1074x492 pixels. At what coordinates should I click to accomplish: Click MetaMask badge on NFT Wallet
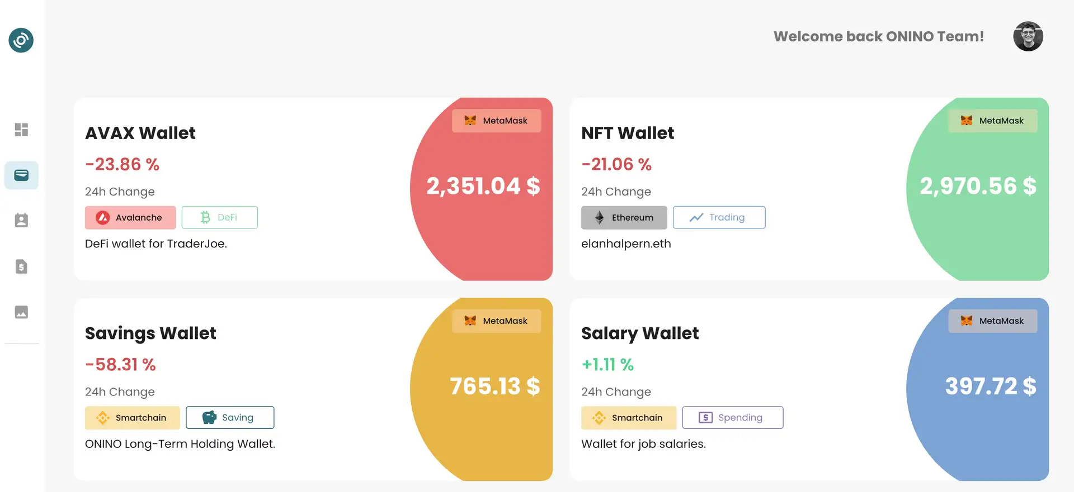992,121
